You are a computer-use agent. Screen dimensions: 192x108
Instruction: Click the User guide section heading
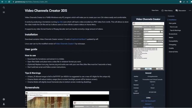coord(31,49)
